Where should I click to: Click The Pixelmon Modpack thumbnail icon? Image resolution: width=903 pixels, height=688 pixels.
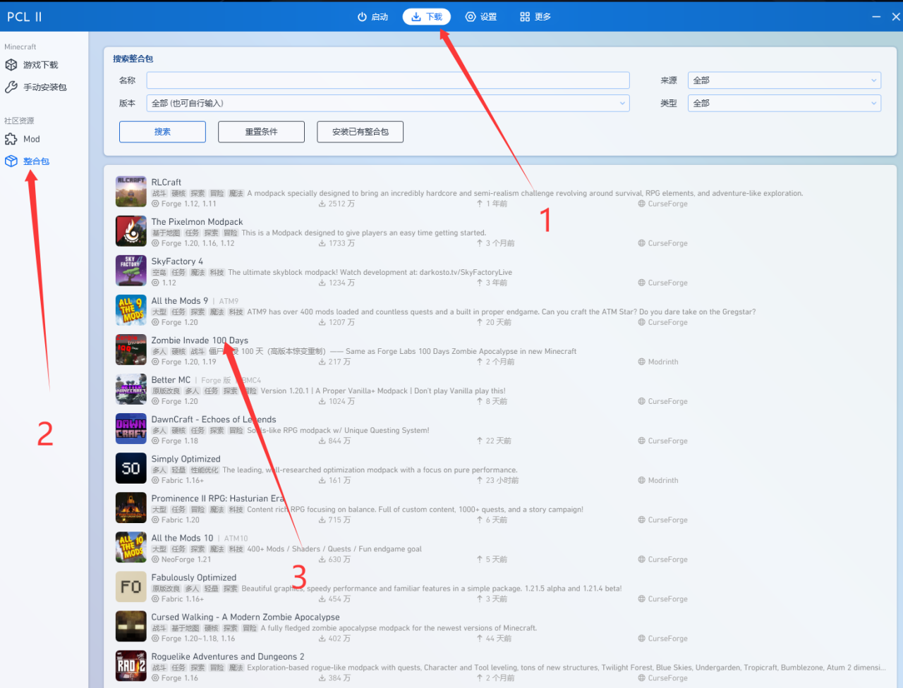(x=131, y=231)
